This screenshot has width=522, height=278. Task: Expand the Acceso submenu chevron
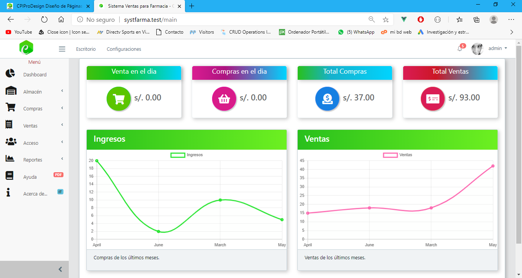[62, 142]
